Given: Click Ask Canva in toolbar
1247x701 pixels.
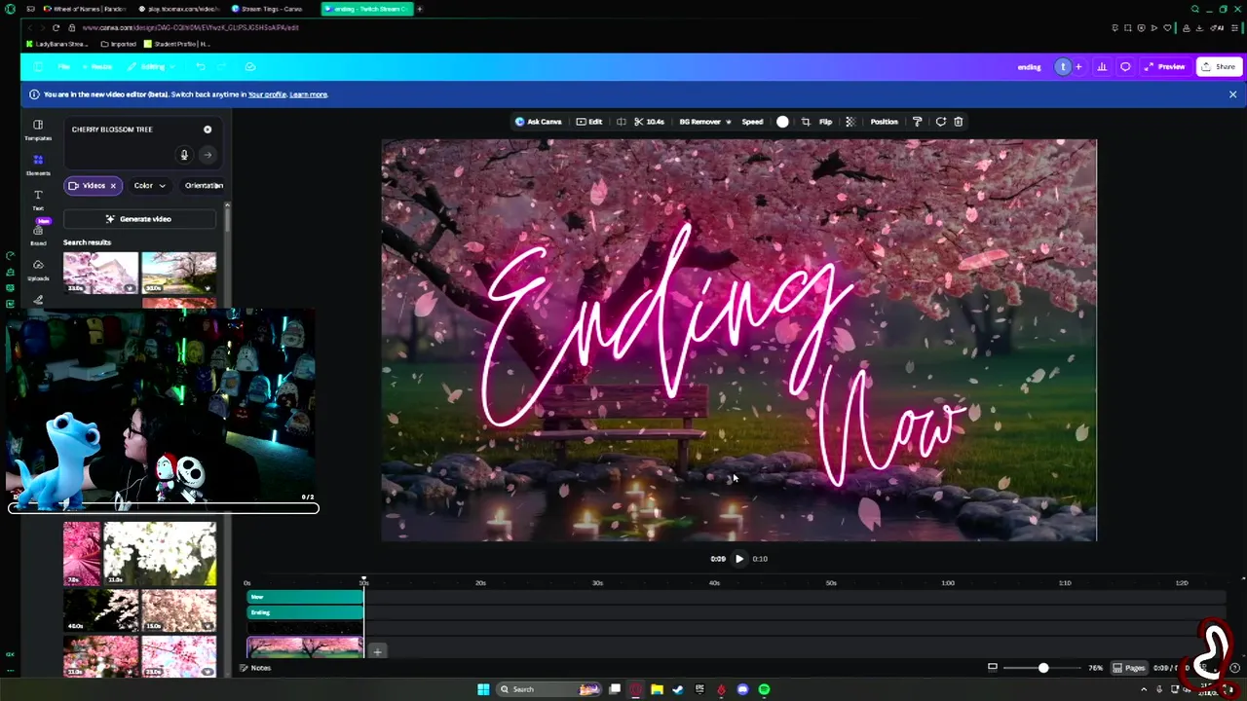Looking at the screenshot, I should 538,122.
